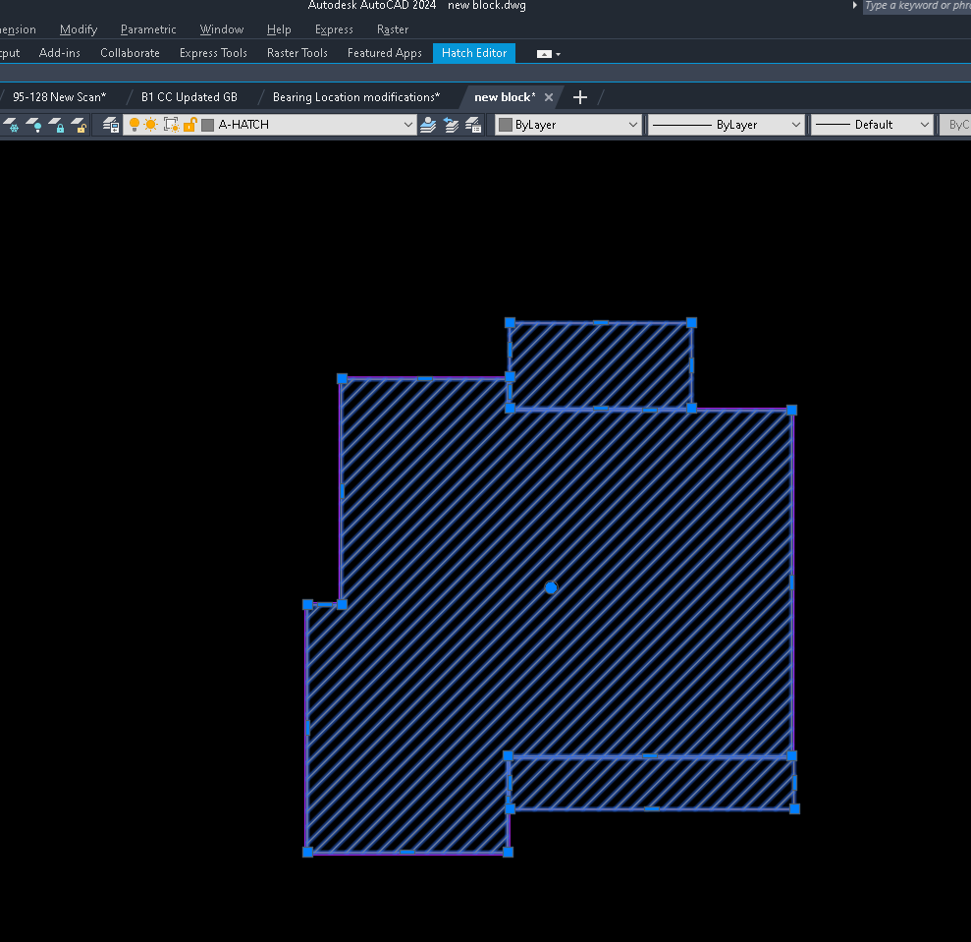
Task: Toggle A-HATCH layer on/off lightbulb
Action: [135, 125]
